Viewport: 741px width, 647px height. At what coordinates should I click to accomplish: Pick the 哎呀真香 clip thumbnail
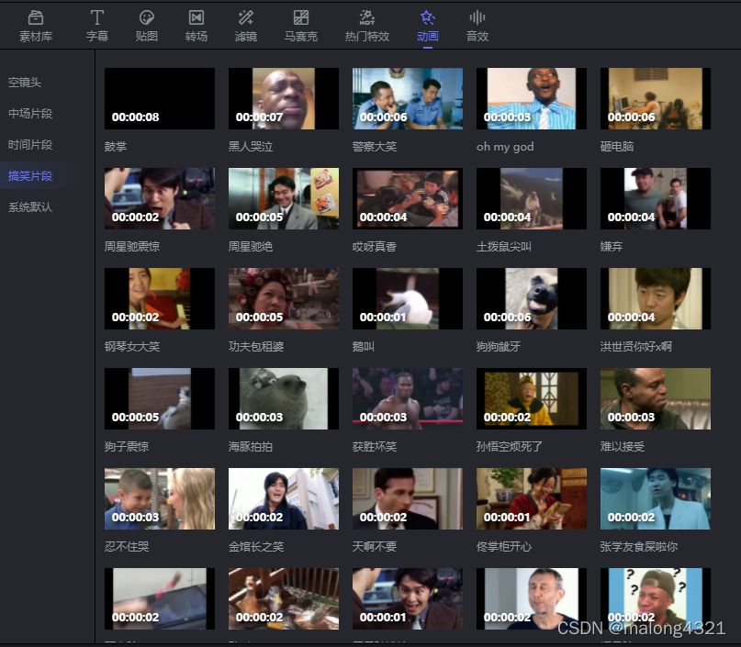click(x=408, y=199)
